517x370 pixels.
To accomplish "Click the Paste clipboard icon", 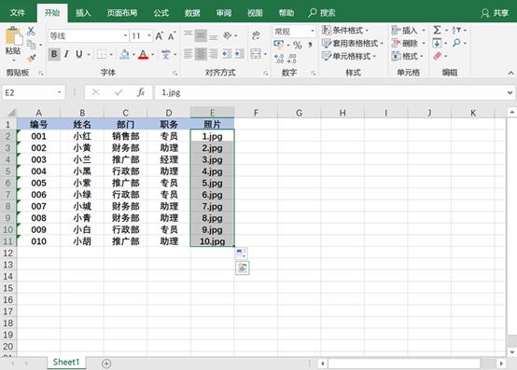I will coord(13,35).
